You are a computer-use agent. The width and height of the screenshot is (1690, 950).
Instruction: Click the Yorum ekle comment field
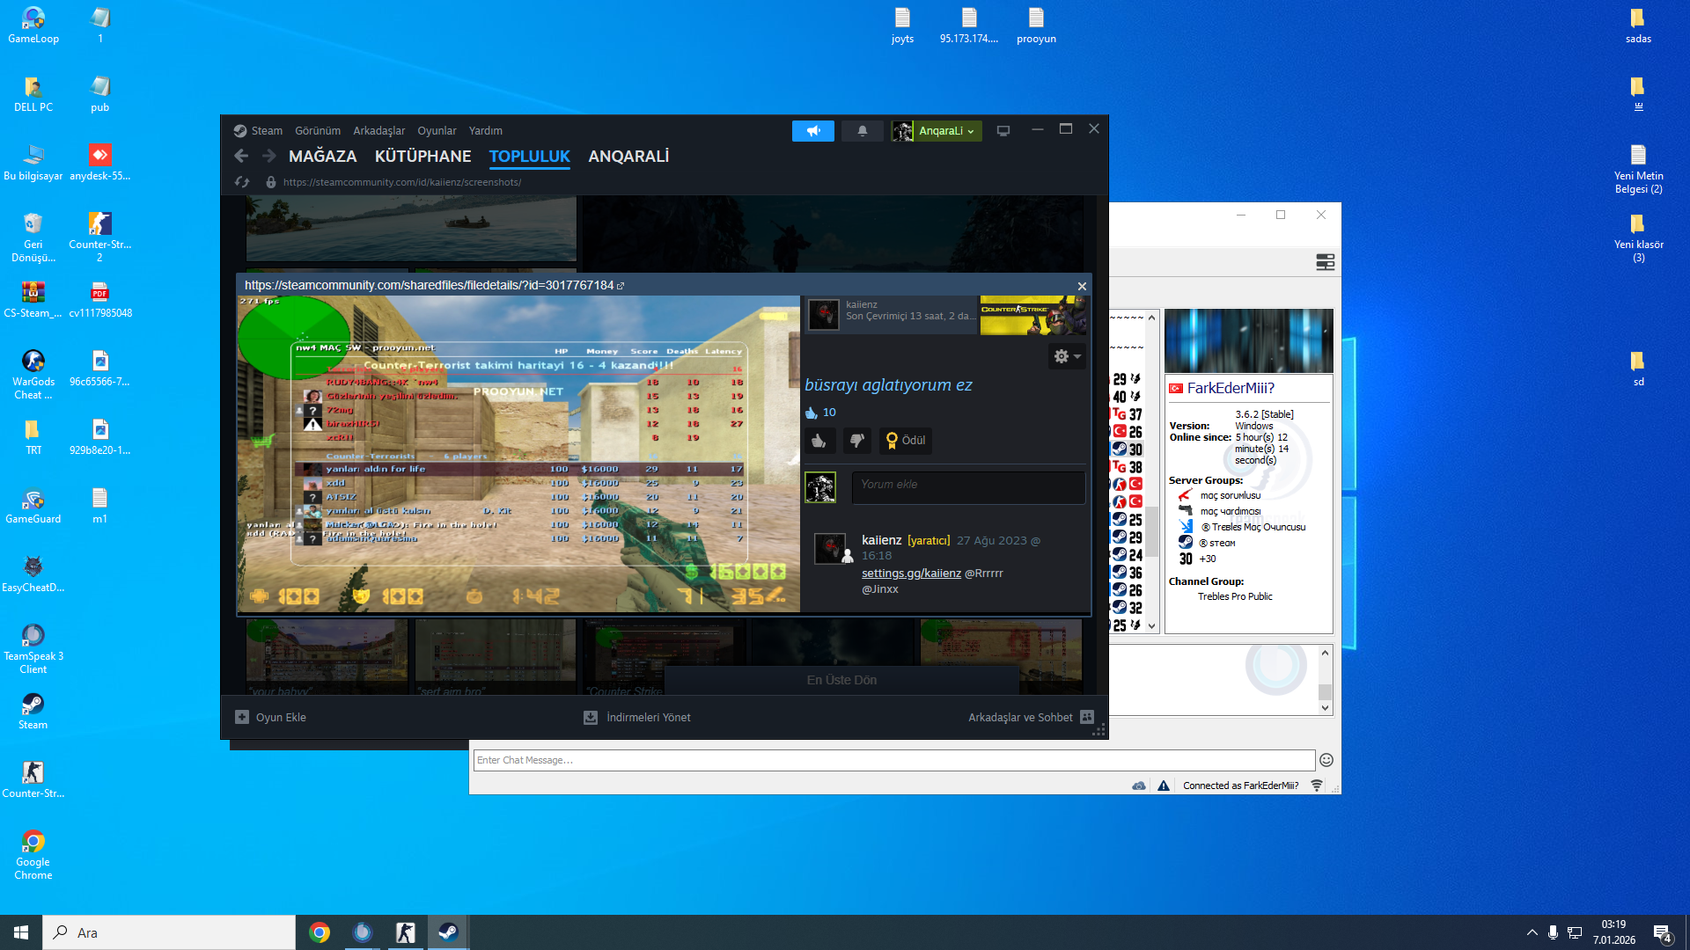click(968, 487)
